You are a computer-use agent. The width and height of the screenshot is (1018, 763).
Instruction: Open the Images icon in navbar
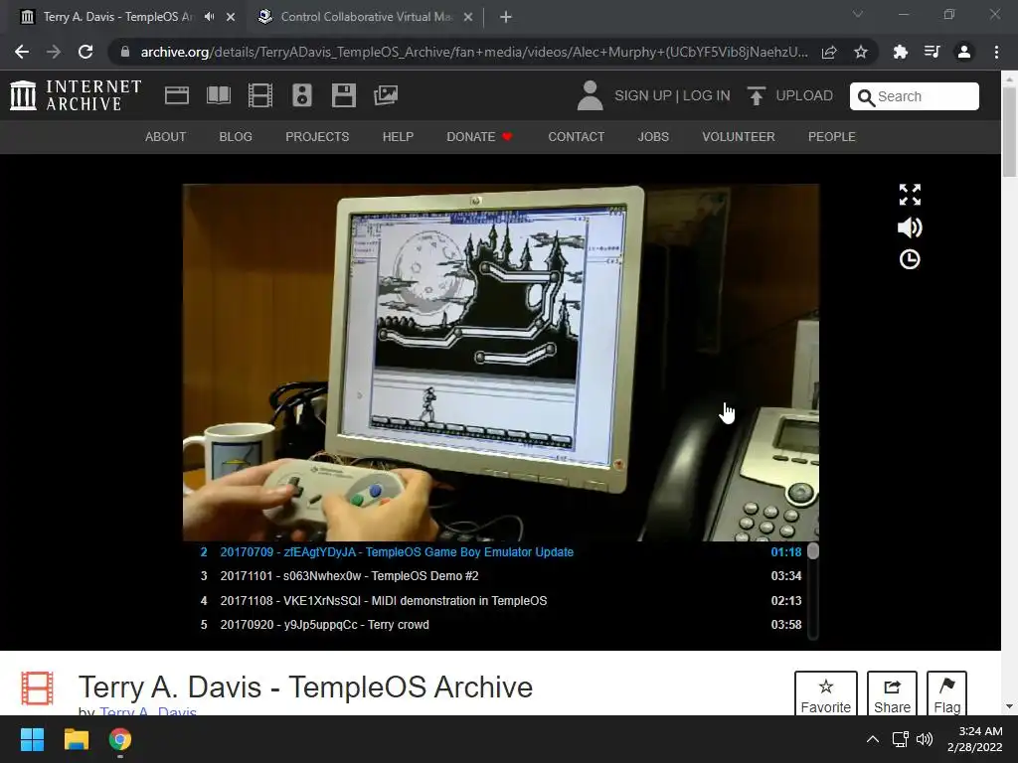[x=386, y=95]
